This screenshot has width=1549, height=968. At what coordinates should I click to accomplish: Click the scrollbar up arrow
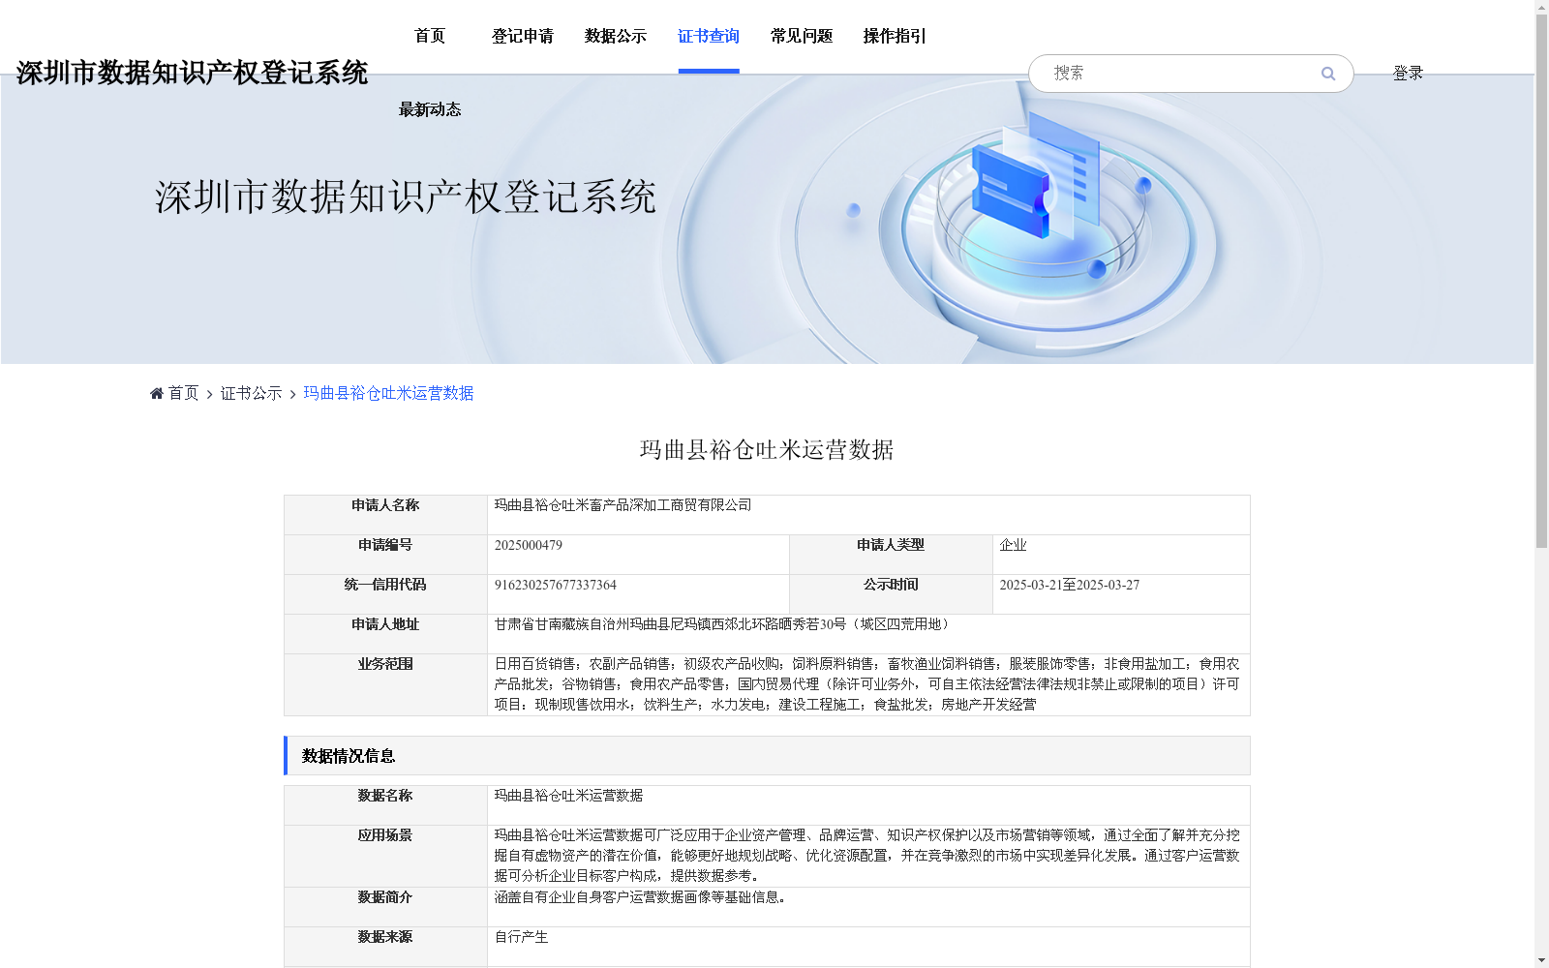tap(1541, 7)
